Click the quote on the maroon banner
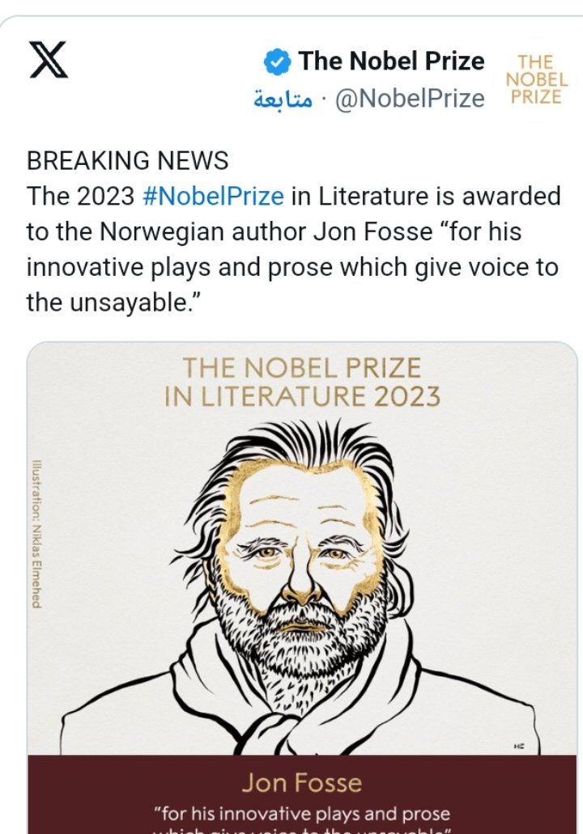The image size is (583, 834). 302,813
